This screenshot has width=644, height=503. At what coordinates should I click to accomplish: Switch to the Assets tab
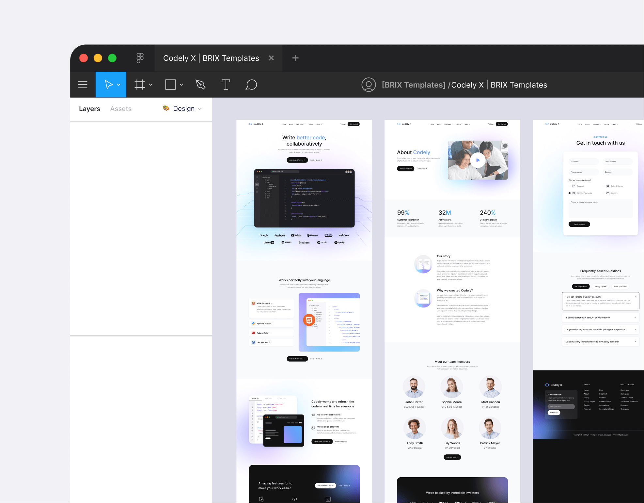point(121,109)
